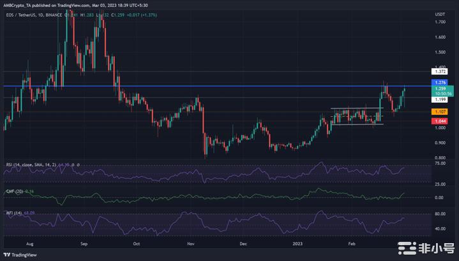Click the 2023 marker on time axis
The height and width of the screenshot is (261, 459).
[297, 243]
